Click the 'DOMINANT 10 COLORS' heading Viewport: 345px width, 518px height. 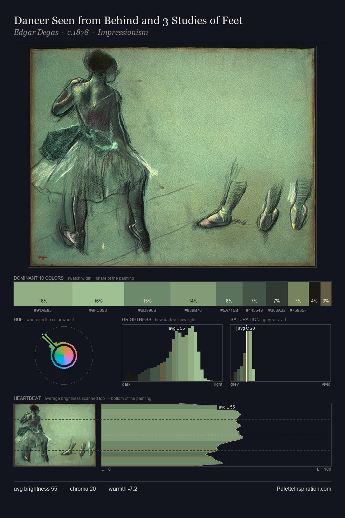(x=39, y=278)
